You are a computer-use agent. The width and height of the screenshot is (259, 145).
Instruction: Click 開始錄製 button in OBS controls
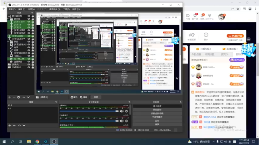click(x=157, y=110)
